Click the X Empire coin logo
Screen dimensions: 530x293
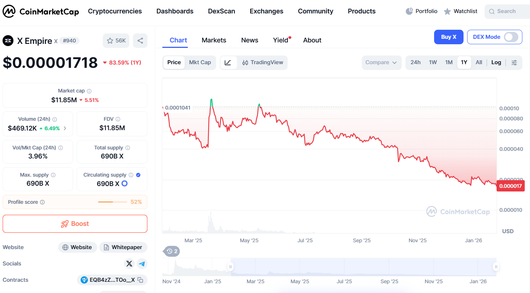click(8, 41)
